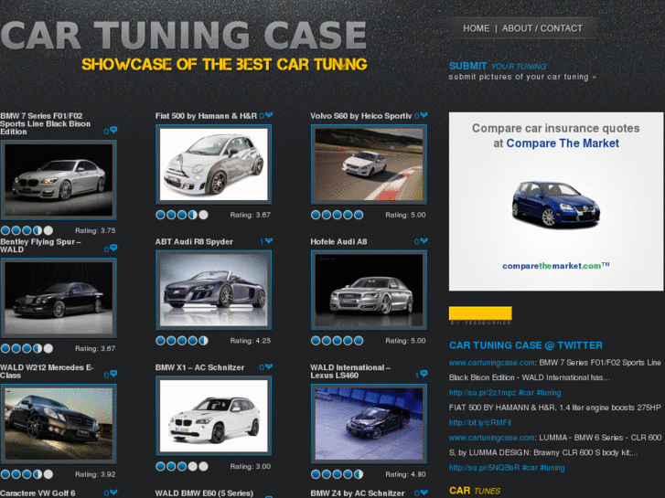Open the Car Tuning Case site title
This screenshot has width=665, height=498.
click(184, 35)
